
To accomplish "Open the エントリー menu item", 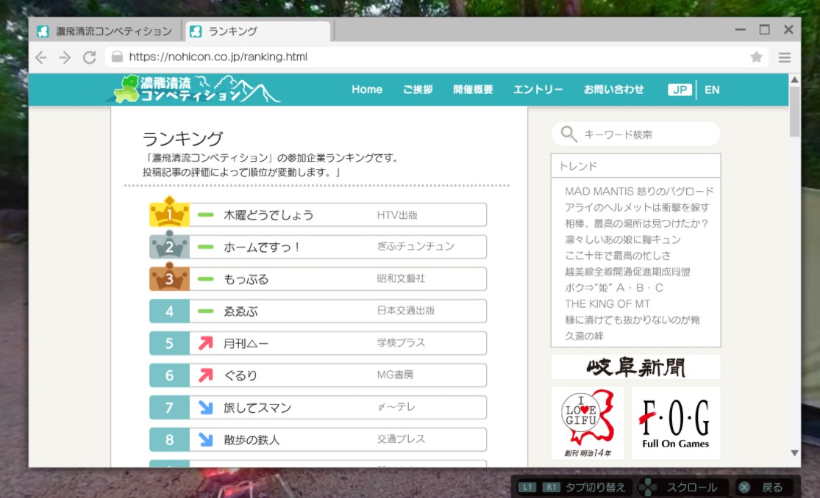I will (x=538, y=90).
